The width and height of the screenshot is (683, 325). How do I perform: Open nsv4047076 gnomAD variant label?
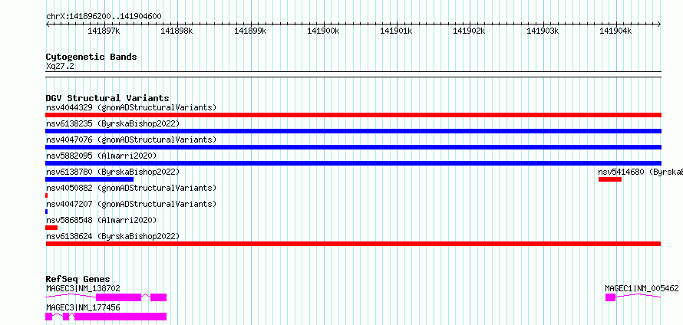coord(131,140)
